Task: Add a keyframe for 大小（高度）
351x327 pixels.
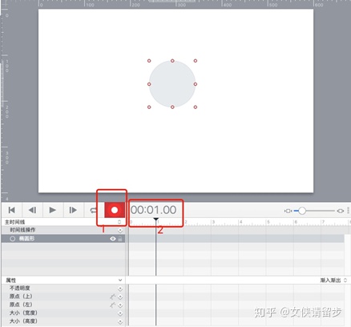Action: coord(120,321)
